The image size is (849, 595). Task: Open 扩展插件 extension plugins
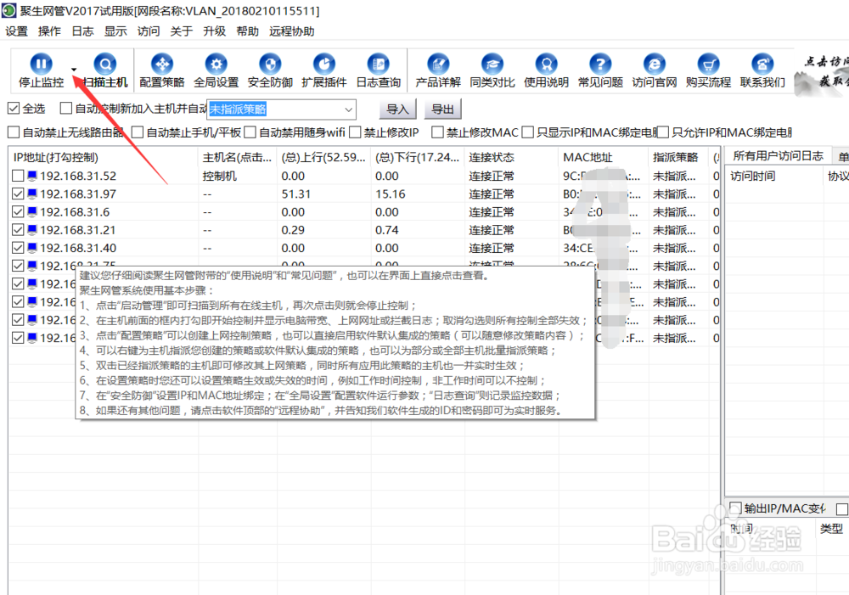tap(323, 70)
